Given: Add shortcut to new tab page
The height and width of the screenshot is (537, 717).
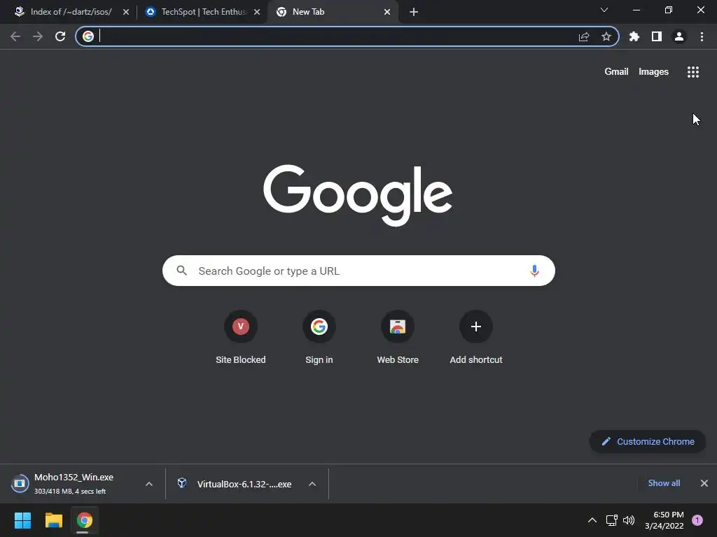Looking at the screenshot, I should point(476,338).
